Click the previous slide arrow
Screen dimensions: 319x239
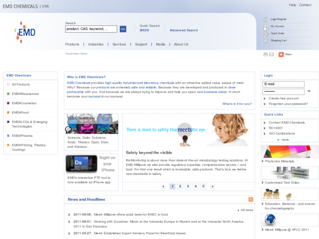coord(163,186)
